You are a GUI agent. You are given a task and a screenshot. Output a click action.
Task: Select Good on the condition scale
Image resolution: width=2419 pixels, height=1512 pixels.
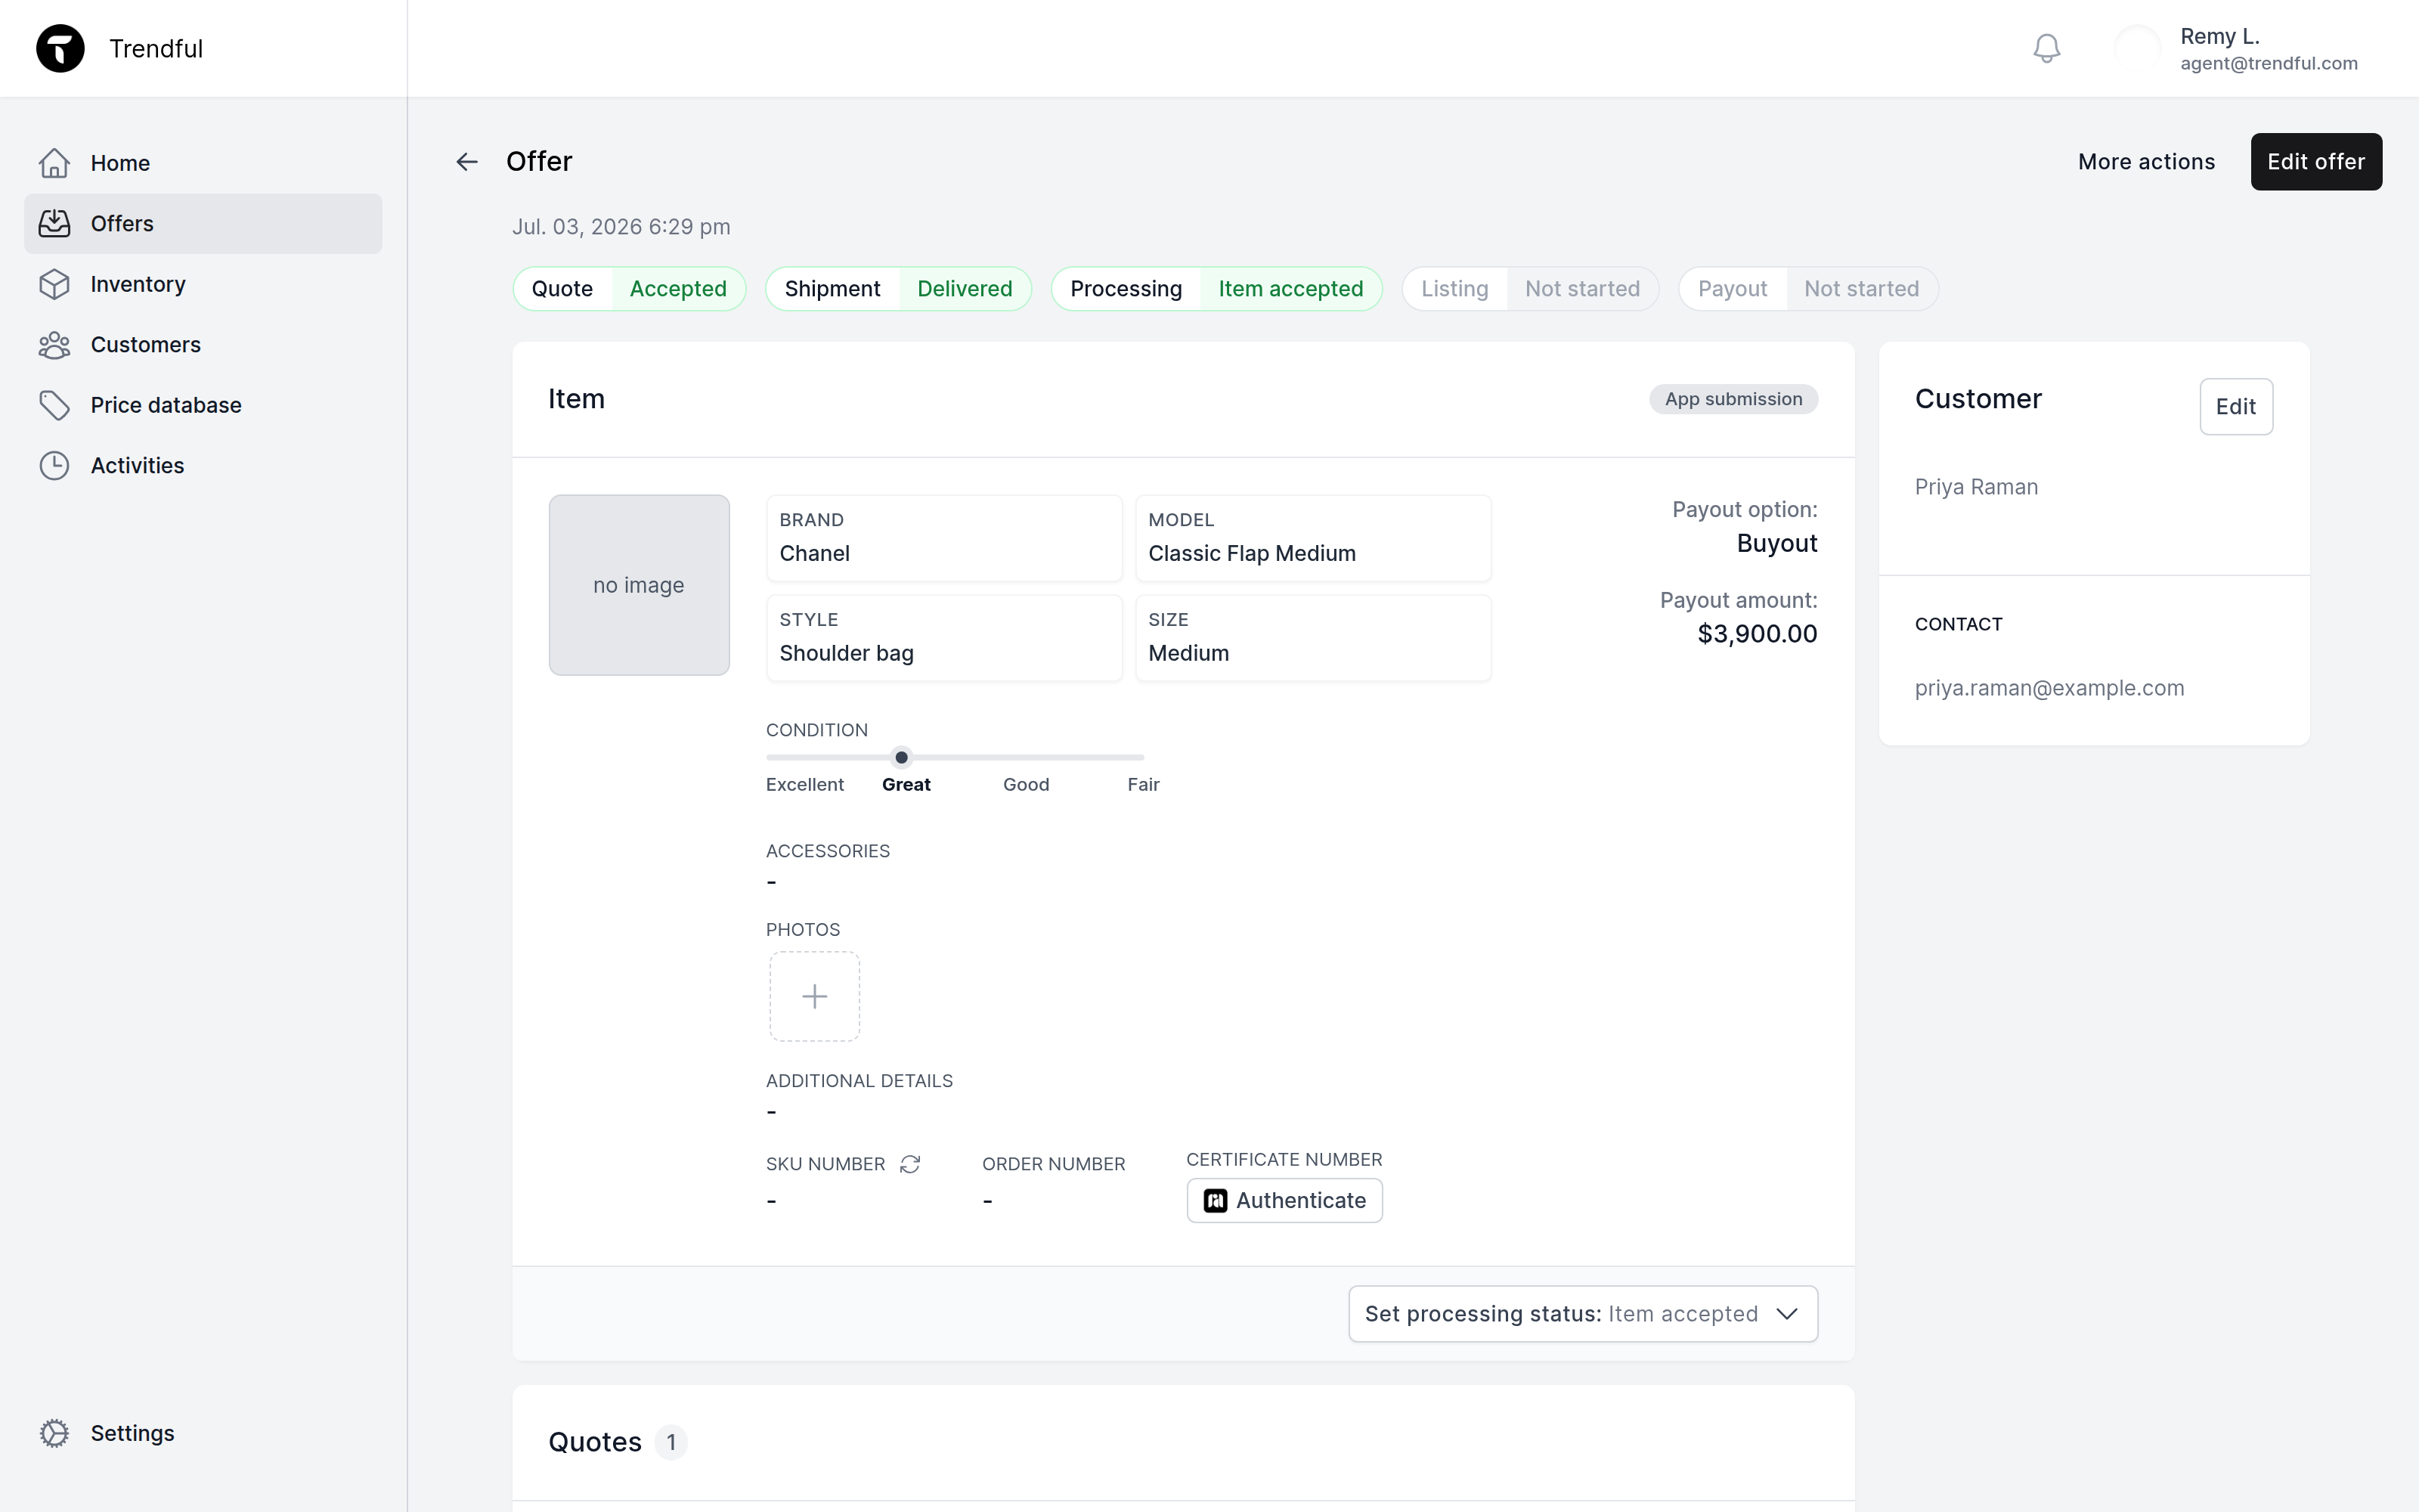1026,785
